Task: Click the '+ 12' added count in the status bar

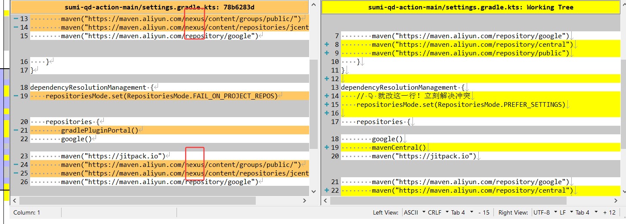Action: (609, 212)
